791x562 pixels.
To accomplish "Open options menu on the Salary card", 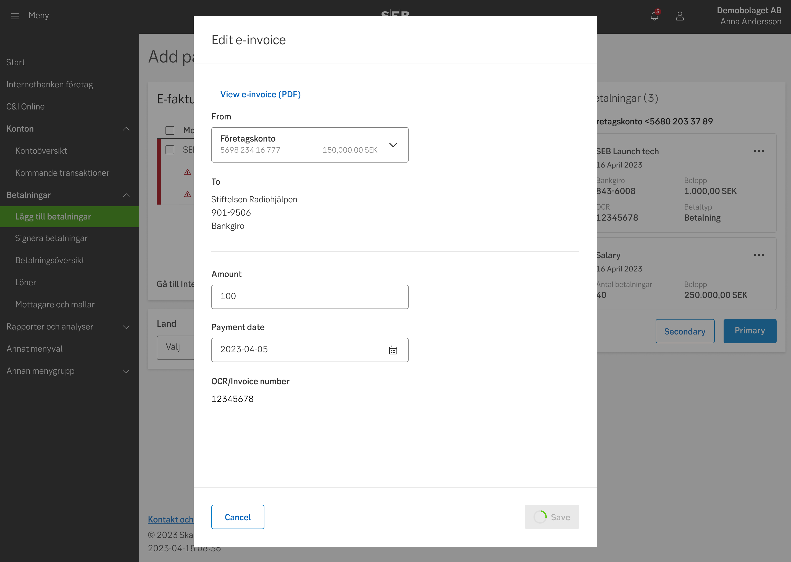I will tap(759, 255).
